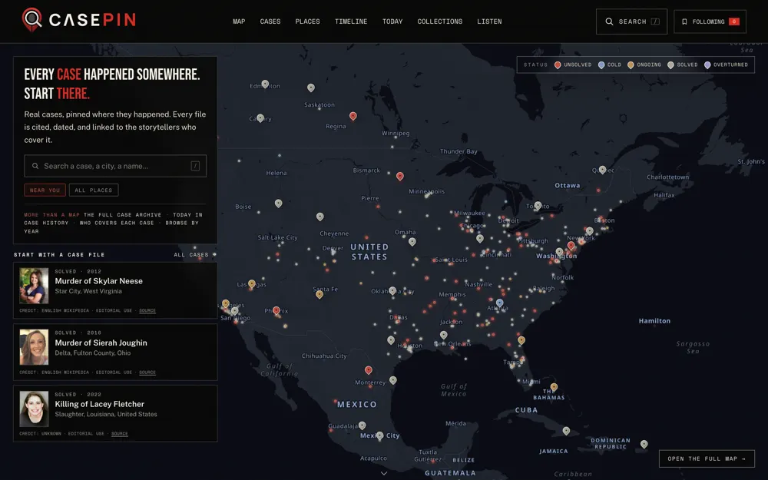The image size is (768, 480).
Task: Toggle the Overturned status filter
Action: [726, 65]
